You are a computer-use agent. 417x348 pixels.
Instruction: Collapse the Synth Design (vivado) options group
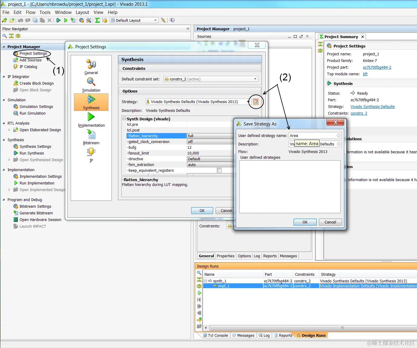point(124,119)
